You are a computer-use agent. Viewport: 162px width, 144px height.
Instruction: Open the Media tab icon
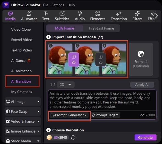coord(10,14)
